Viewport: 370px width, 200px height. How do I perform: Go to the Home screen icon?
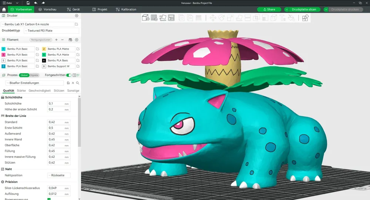click(4, 10)
